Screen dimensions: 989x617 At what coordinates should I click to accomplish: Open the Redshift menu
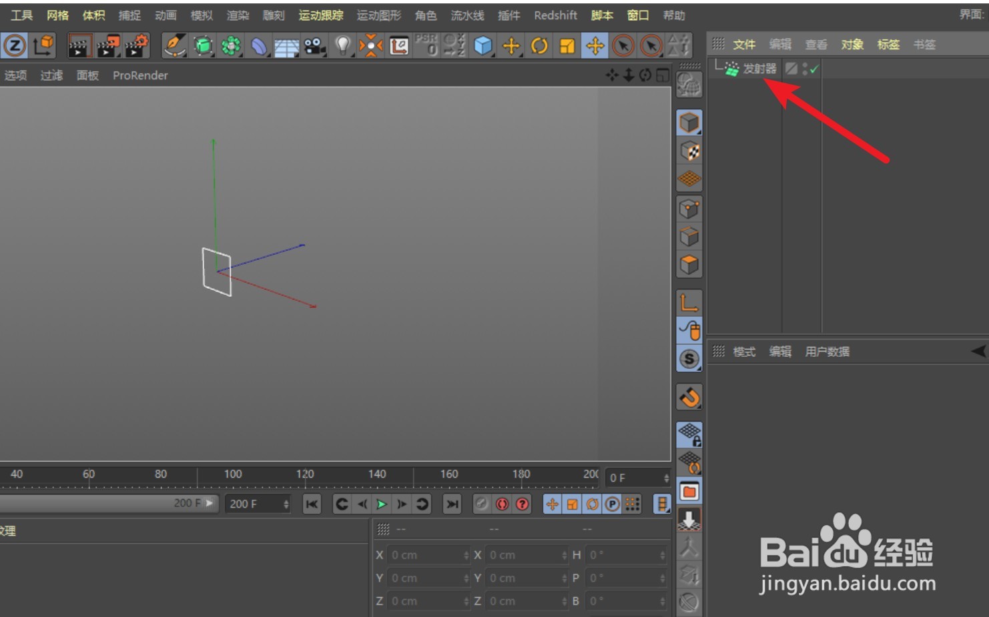click(555, 15)
